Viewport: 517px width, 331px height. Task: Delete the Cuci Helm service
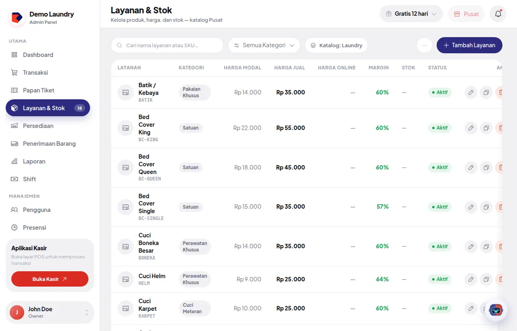pos(499,279)
